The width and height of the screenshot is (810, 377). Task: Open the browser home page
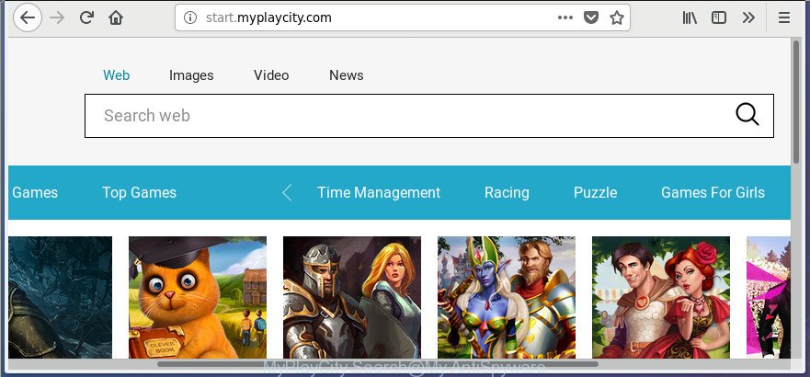(116, 17)
